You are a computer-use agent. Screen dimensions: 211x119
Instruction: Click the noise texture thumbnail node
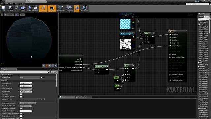pos(125,44)
